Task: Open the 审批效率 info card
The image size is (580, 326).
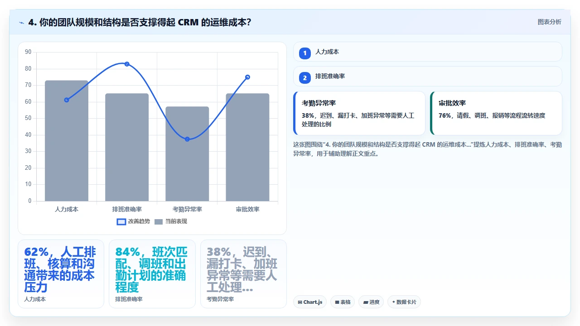Action: click(x=496, y=113)
